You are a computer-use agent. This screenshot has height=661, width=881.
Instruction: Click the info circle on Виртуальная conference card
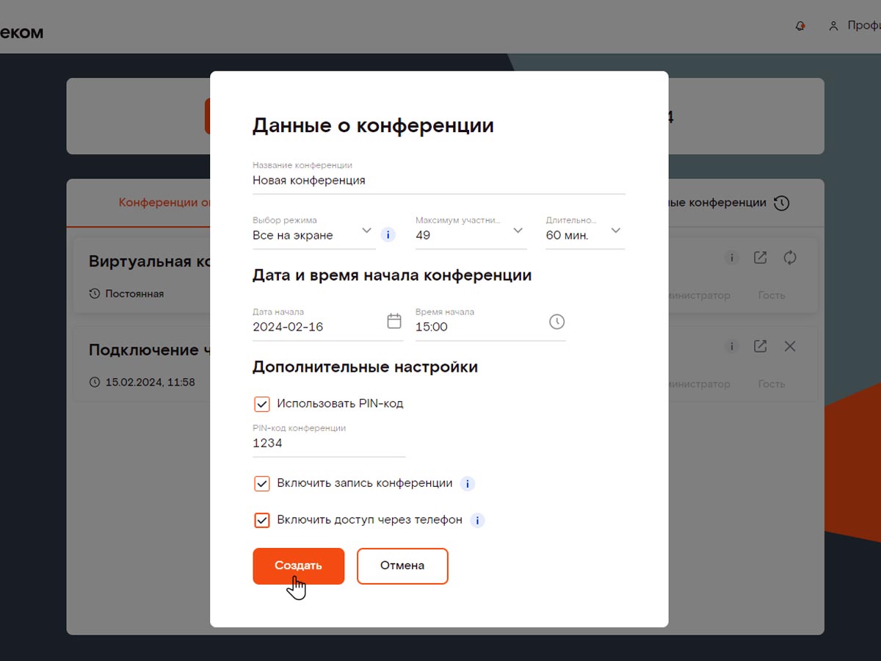tap(731, 258)
